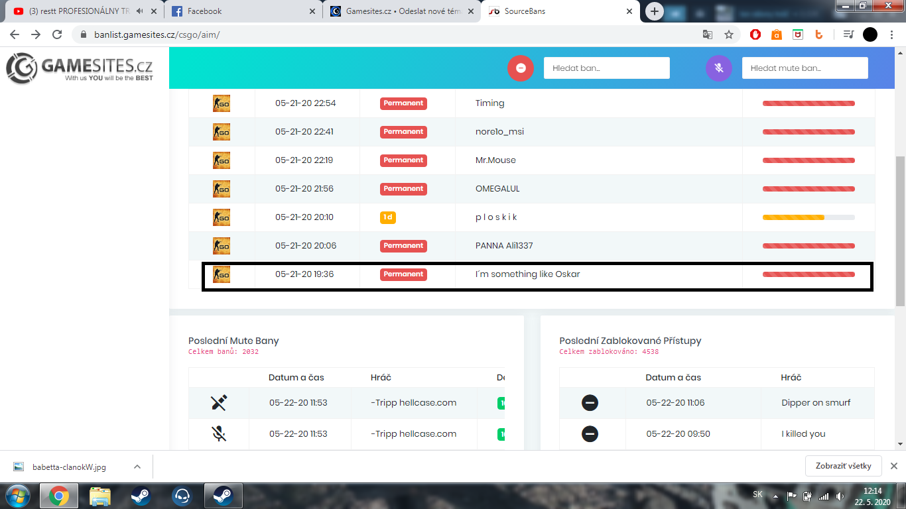Open the media controls toolbar button

[x=848, y=34]
